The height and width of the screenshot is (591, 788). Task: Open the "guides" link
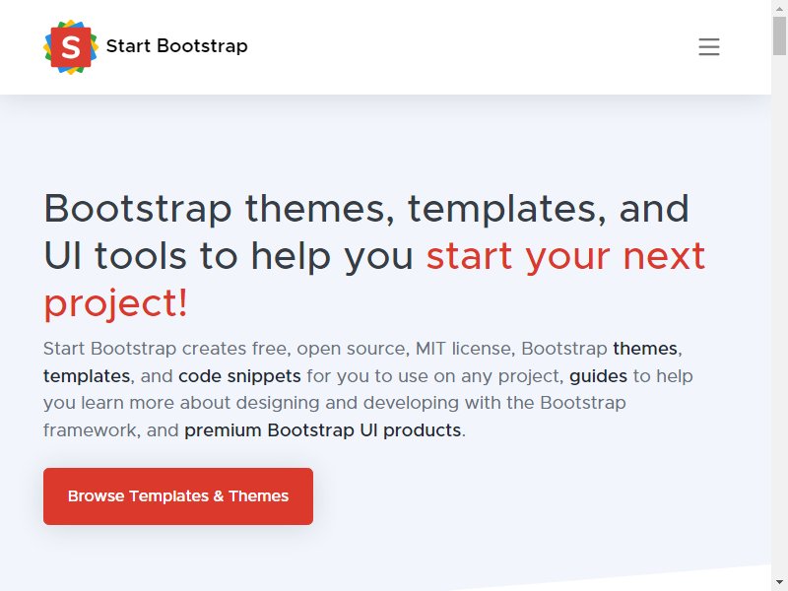pos(598,376)
